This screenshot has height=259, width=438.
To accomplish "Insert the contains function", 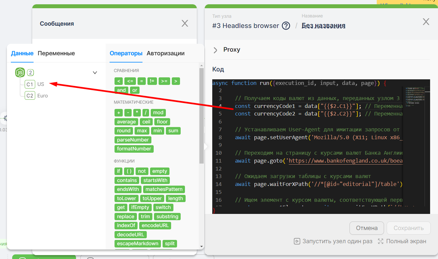I will 127,180.
